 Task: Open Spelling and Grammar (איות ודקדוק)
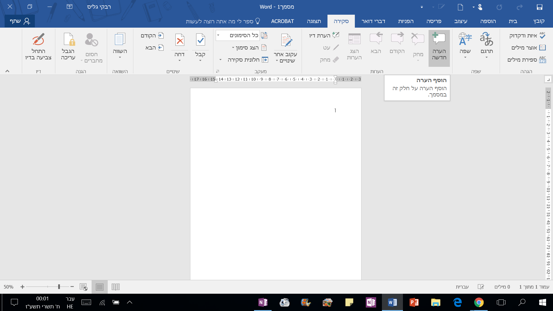pyautogui.click(x=527, y=35)
